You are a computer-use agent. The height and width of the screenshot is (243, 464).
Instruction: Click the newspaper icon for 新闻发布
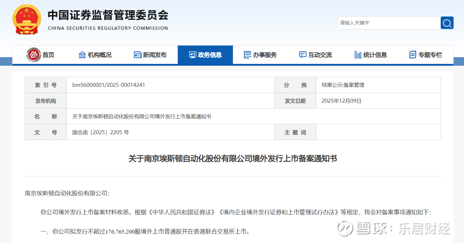[x=138, y=55]
